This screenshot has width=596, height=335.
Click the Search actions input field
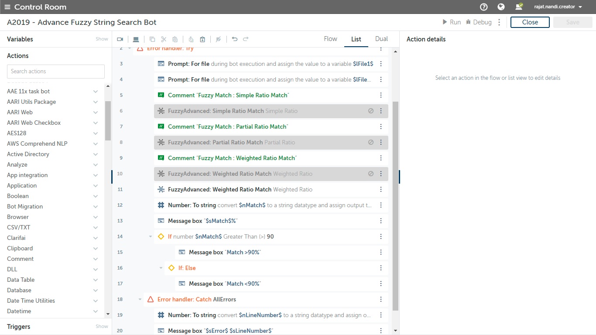click(56, 71)
